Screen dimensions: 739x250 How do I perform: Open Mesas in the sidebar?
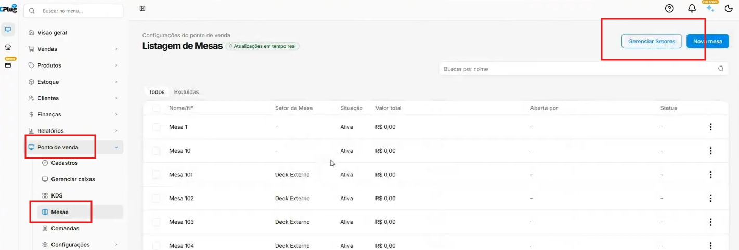[80, 212]
